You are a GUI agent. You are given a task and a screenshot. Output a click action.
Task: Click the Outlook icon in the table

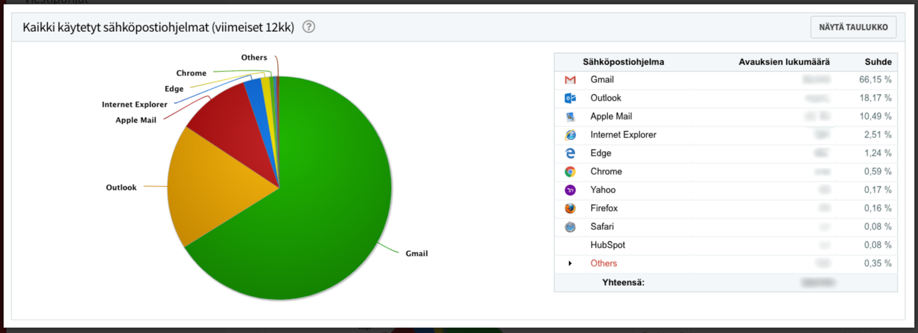570,98
